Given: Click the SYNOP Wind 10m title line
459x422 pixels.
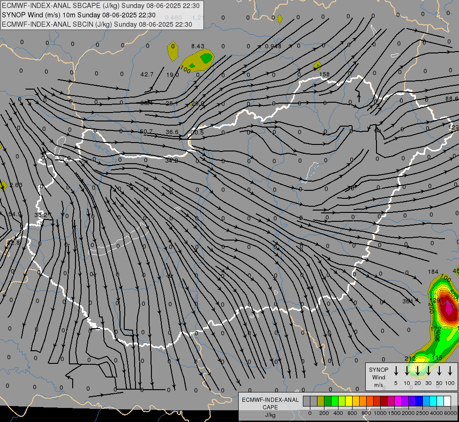Looking at the screenshot, I should (78, 15).
